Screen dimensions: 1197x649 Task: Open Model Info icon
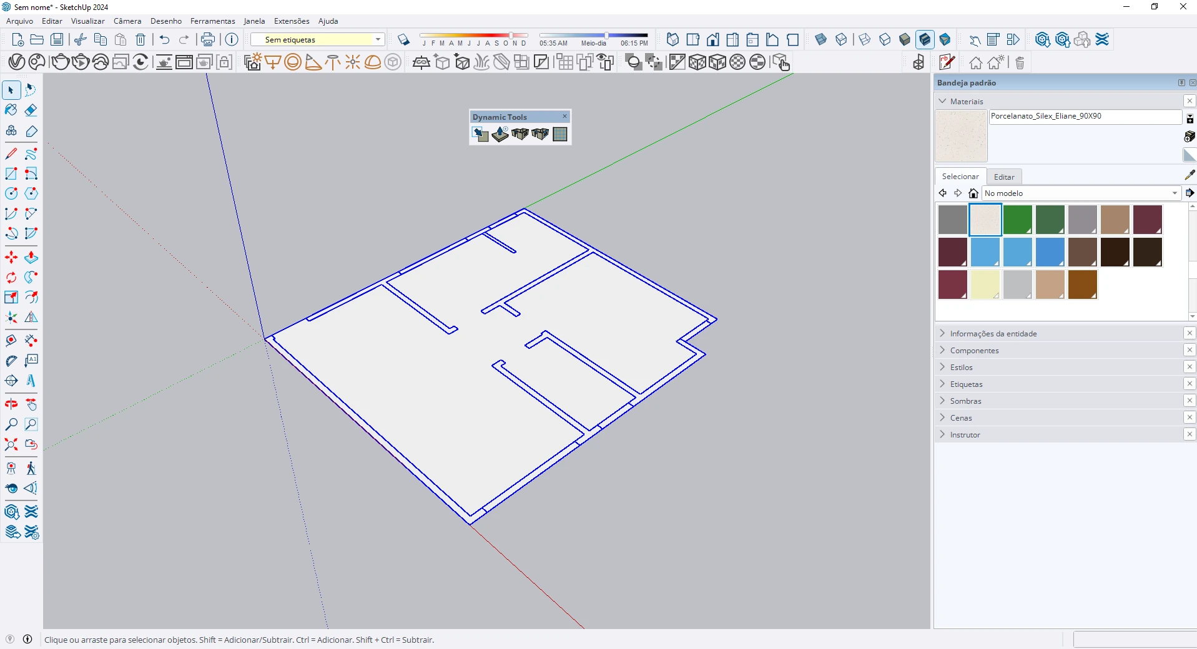coord(232,39)
